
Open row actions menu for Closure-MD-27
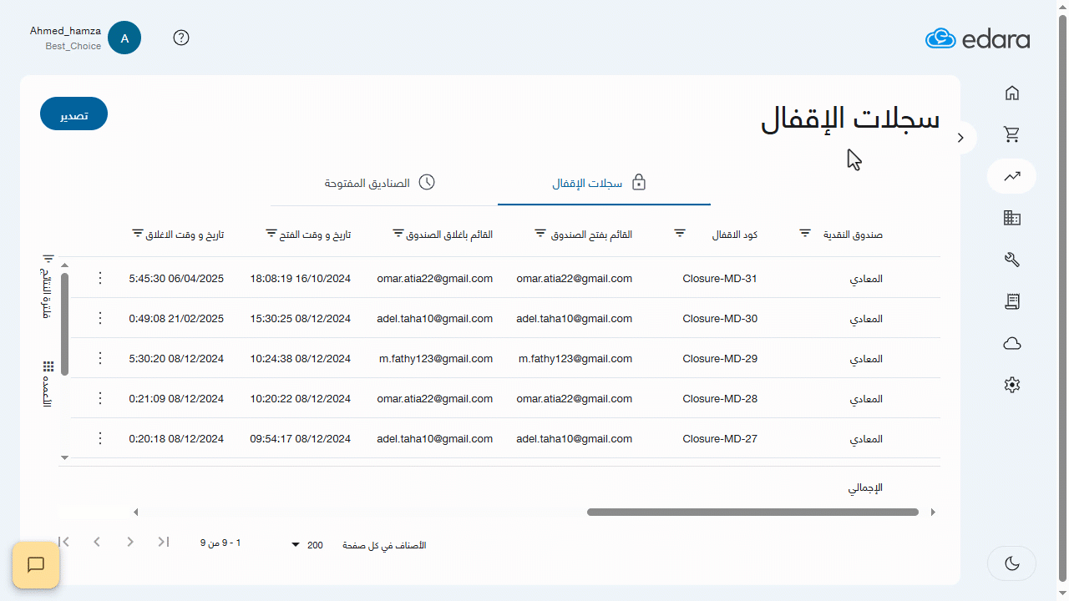tap(100, 438)
